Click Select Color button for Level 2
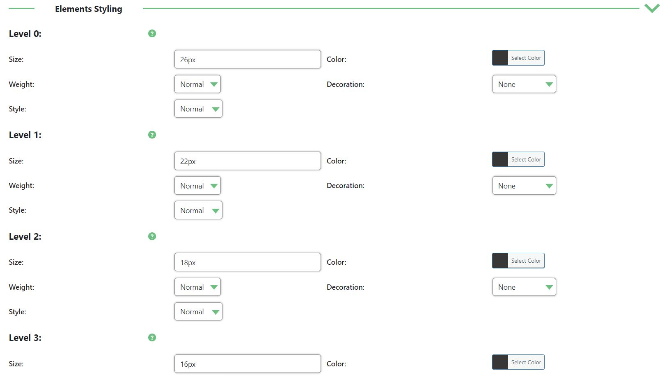The height and width of the screenshot is (377, 669). coord(526,261)
